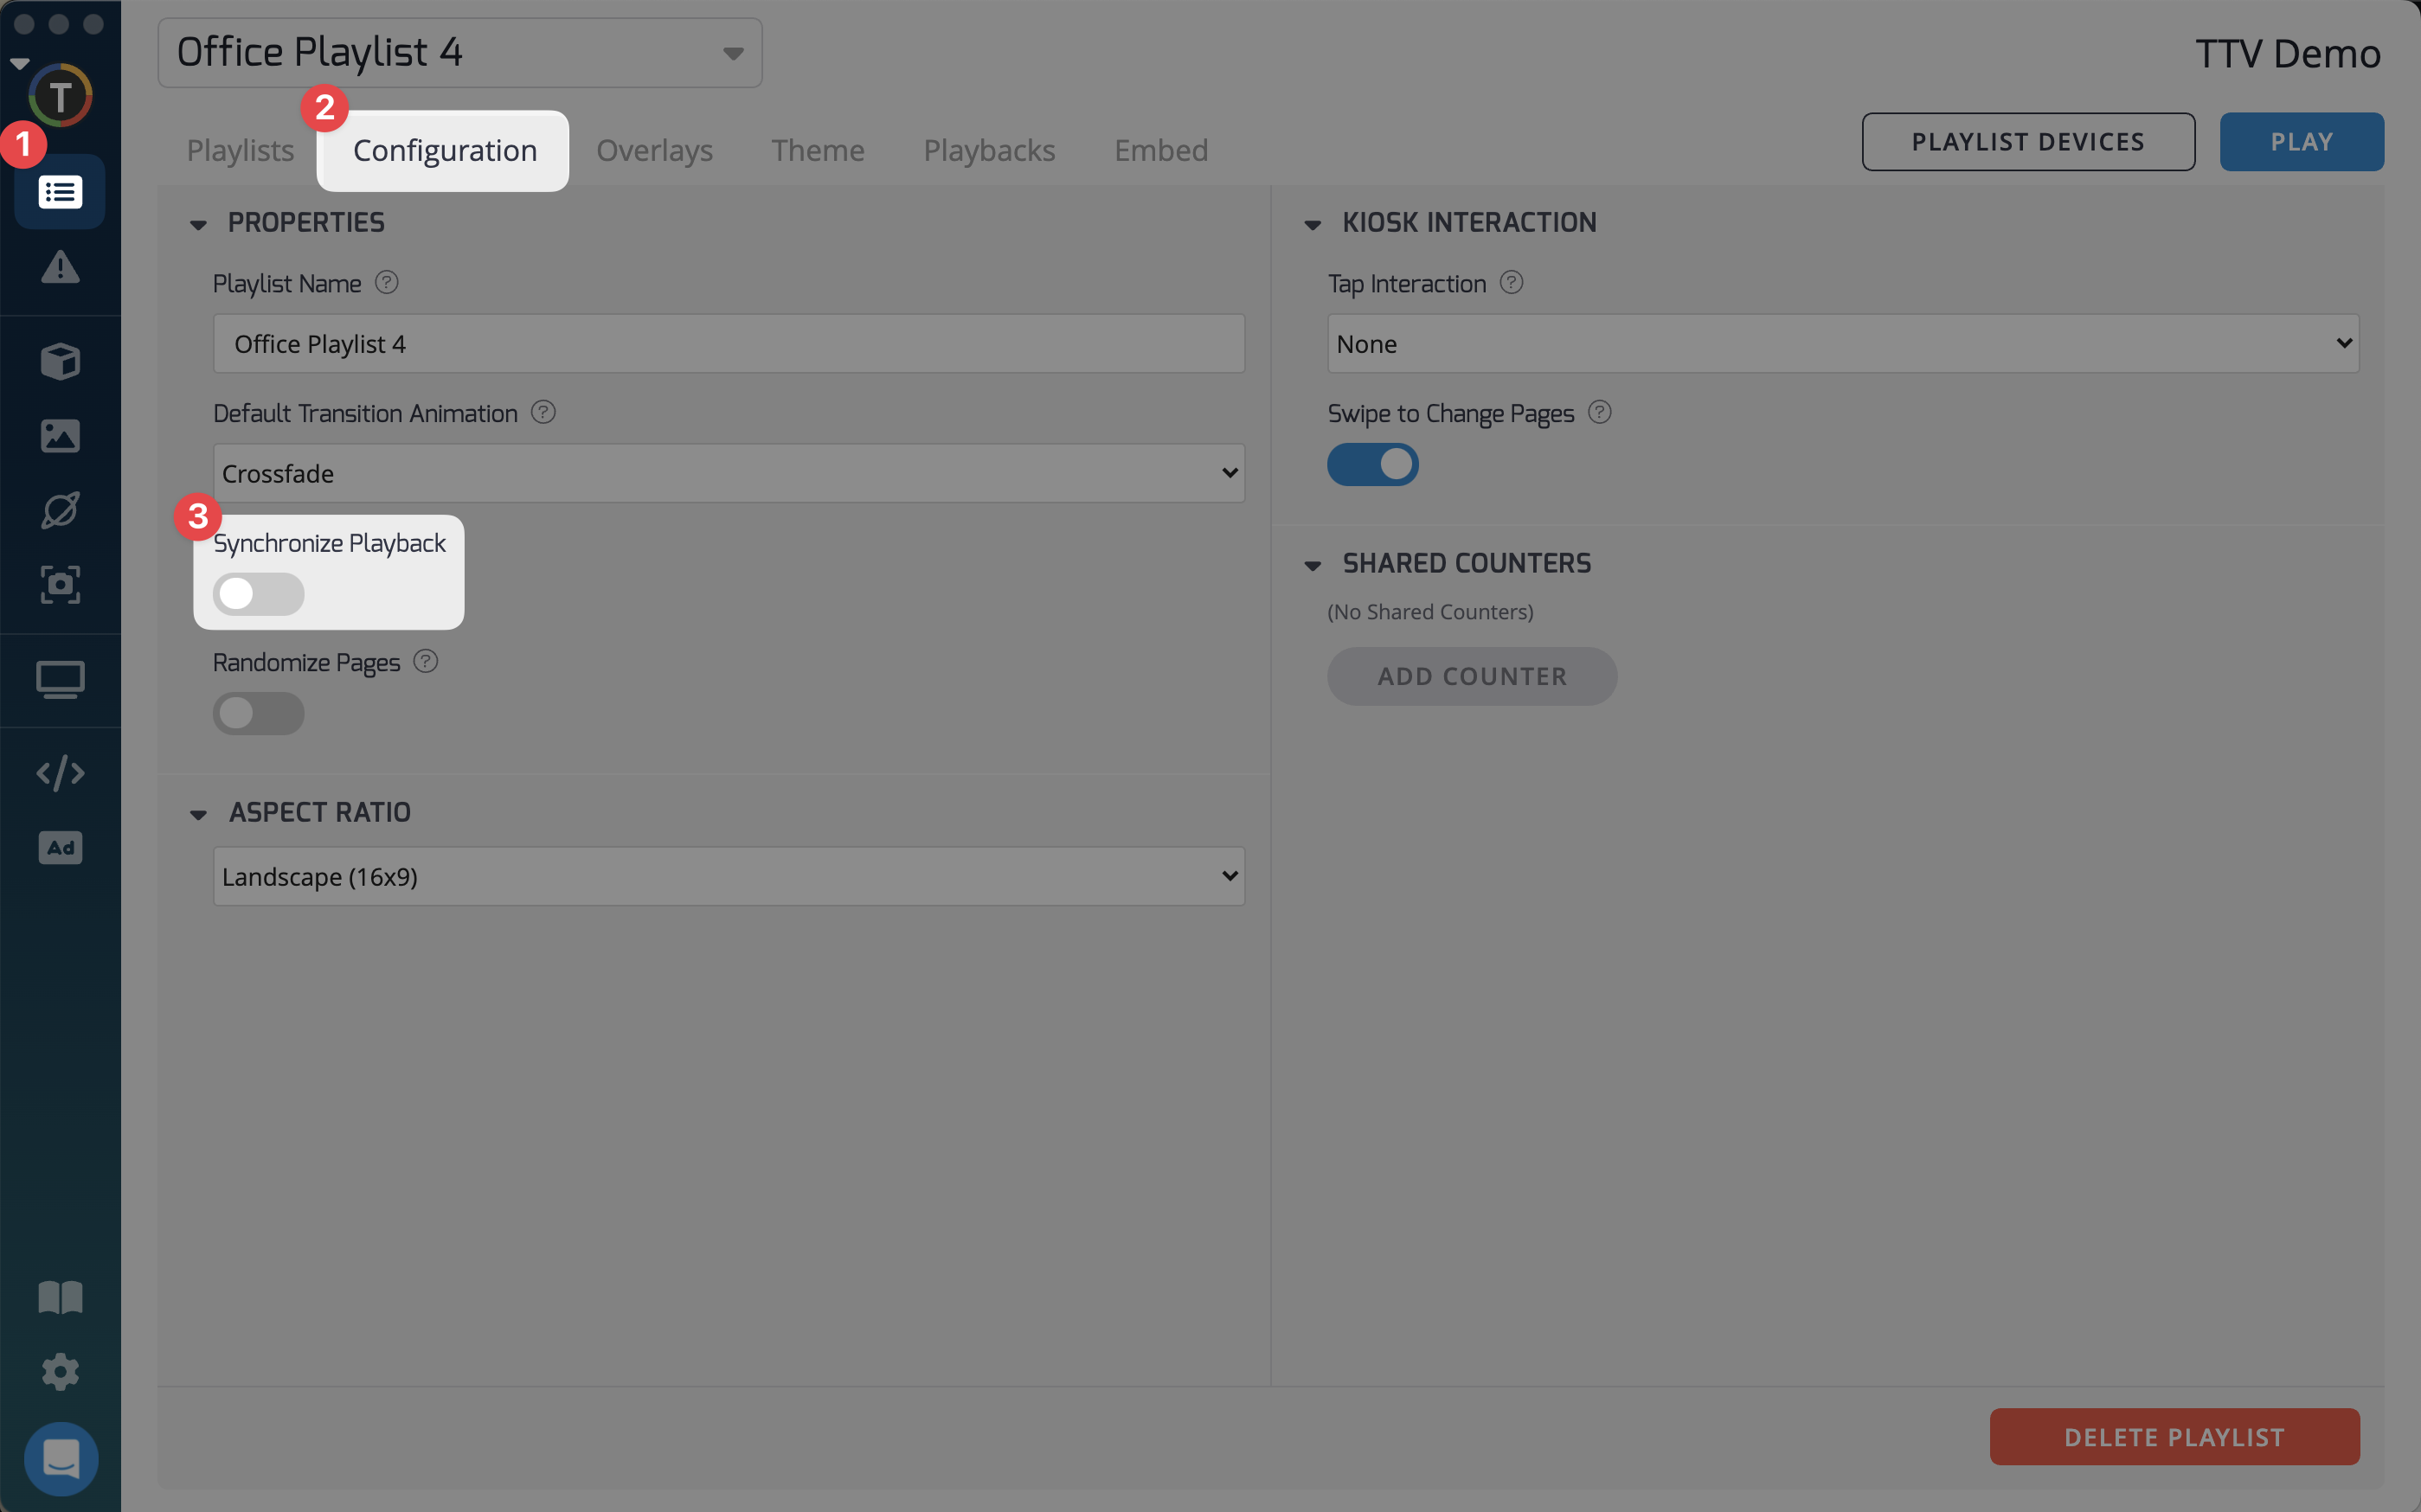Disable Swipe to Change Pages toggle
The image size is (2421, 1512).
pyautogui.click(x=1372, y=465)
